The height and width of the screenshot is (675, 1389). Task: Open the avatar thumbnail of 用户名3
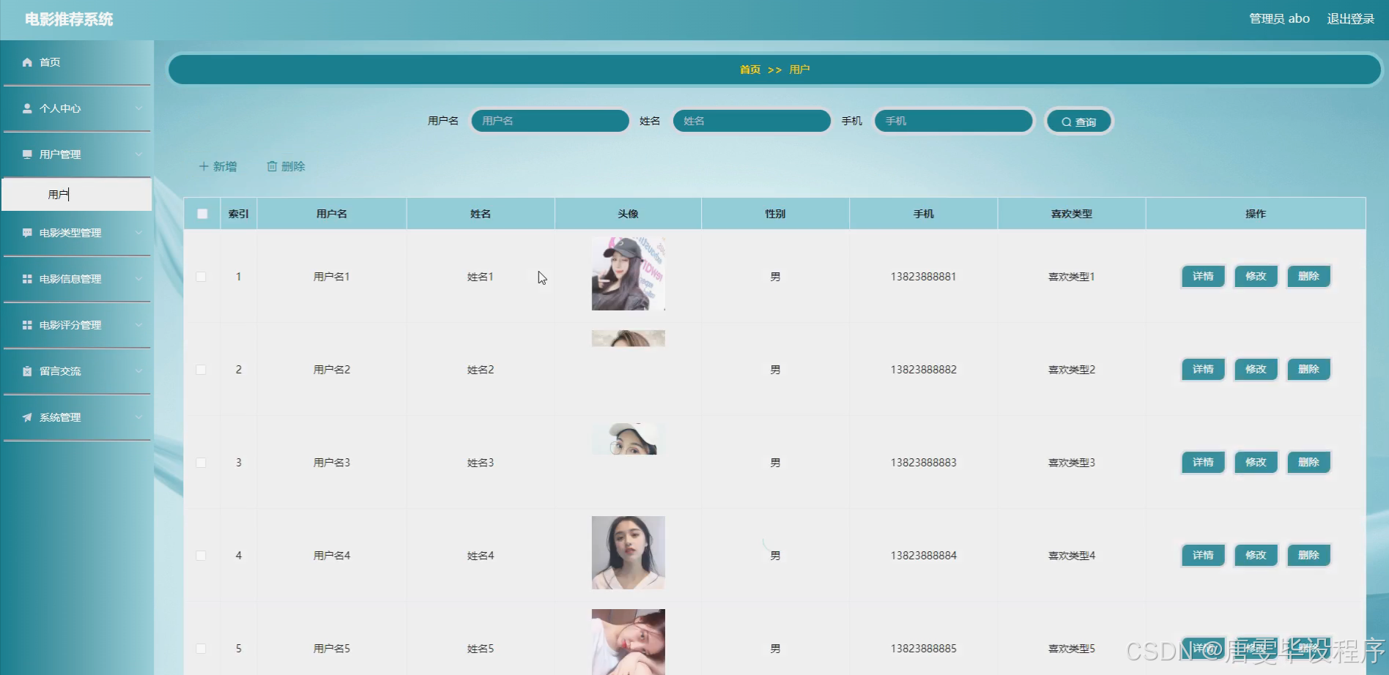tap(629, 439)
